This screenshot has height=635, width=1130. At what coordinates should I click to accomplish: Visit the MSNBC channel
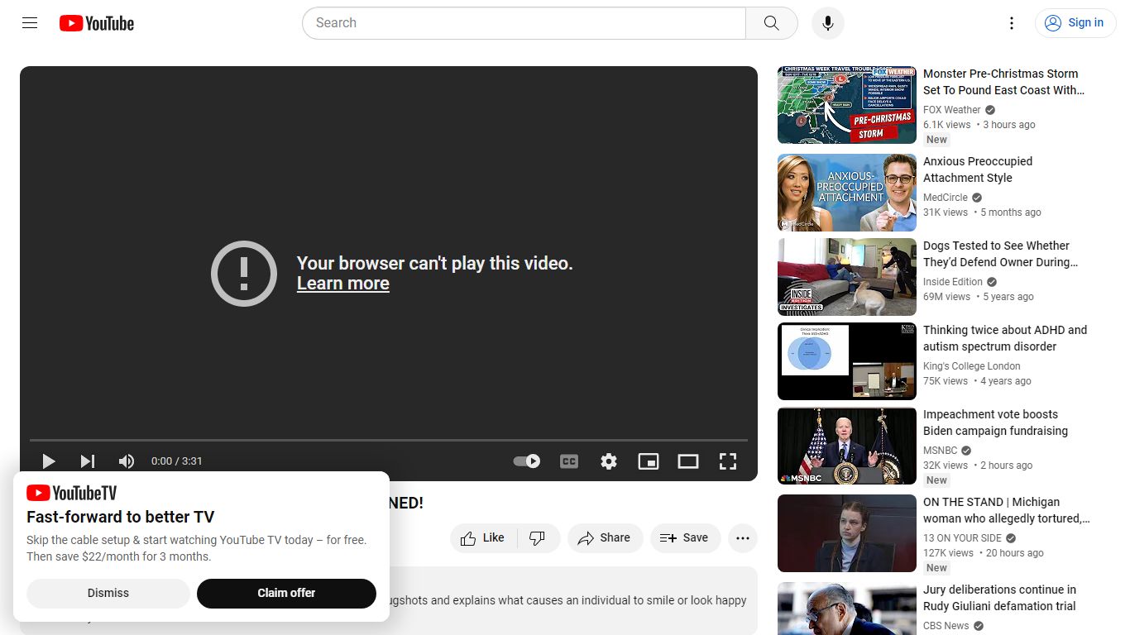pos(941,451)
